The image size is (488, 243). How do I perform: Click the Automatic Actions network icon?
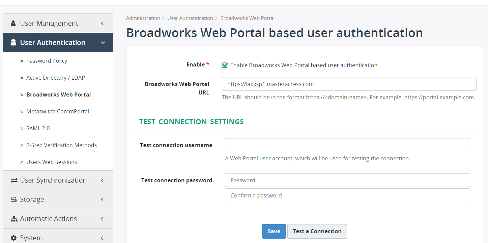[x=13, y=218]
